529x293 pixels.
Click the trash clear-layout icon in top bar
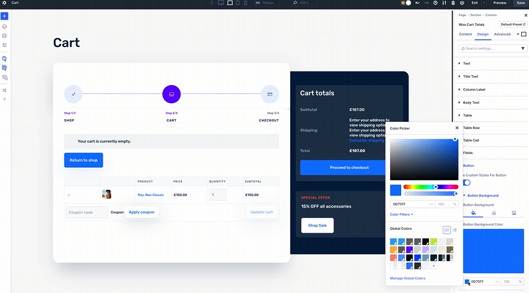(453, 3)
